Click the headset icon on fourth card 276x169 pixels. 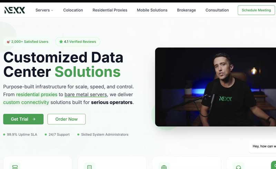pyautogui.click(x=238, y=167)
